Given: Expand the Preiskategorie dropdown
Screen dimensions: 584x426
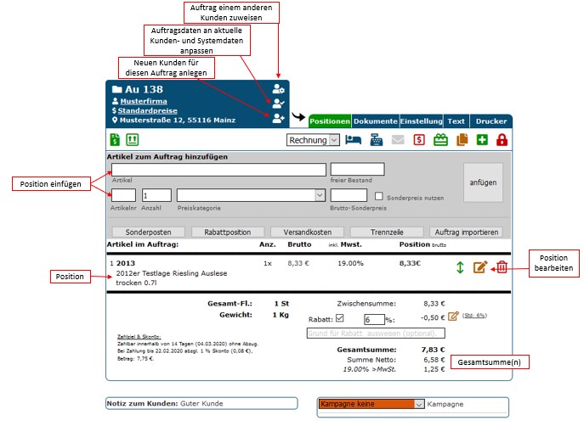Looking at the screenshot, I should pyautogui.click(x=251, y=196).
